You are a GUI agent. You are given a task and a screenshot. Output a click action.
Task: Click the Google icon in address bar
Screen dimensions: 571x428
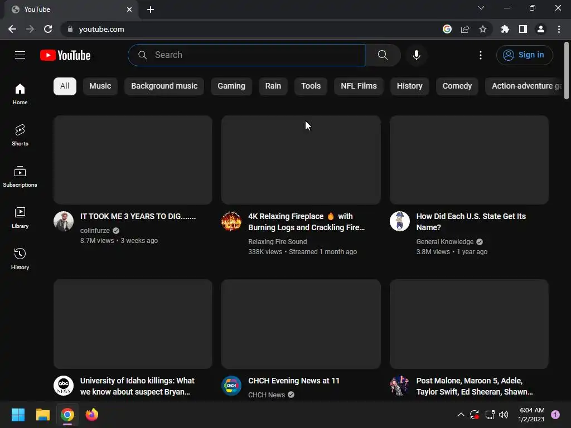(x=447, y=29)
